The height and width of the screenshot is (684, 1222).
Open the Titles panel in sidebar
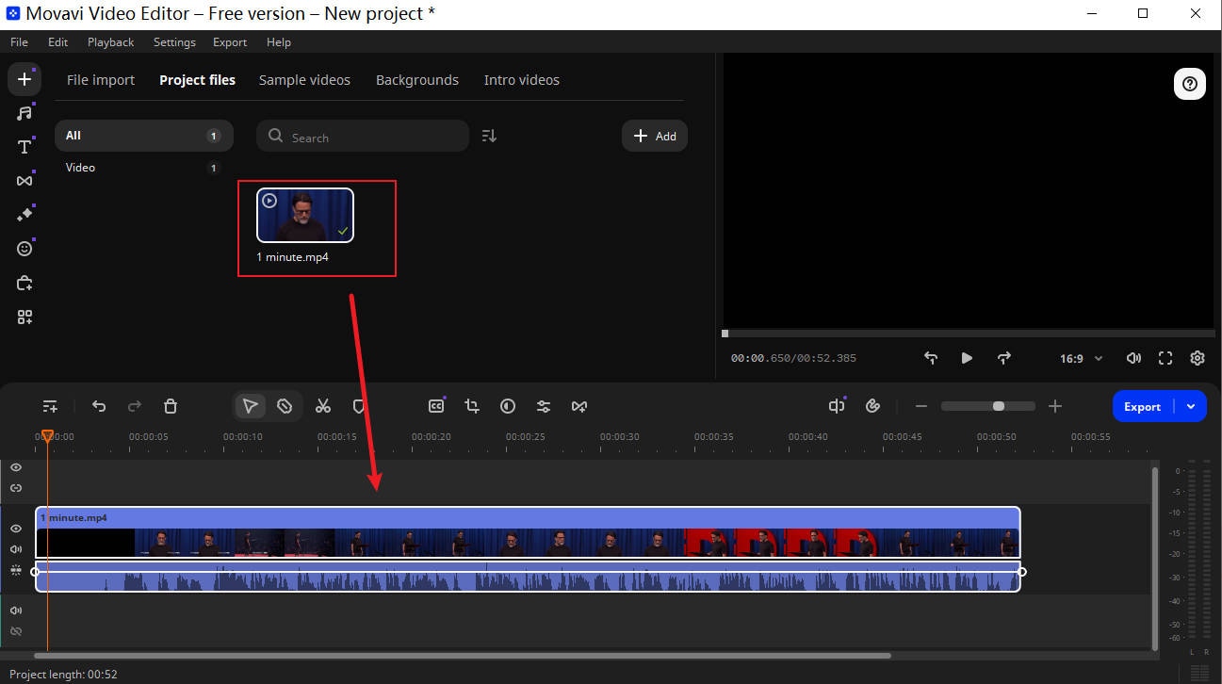pos(24,147)
